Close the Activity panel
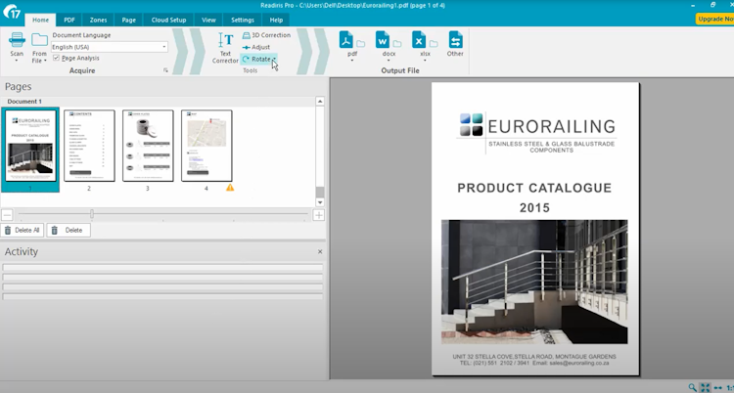This screenshot has height=393, width=734. 319,252
